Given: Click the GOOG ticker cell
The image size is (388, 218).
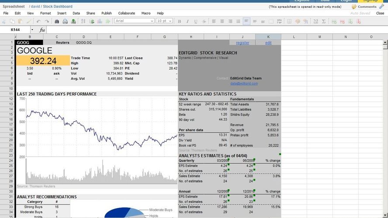Looking at the screenshot, I should pyautogui.click(x=29, y=42).
